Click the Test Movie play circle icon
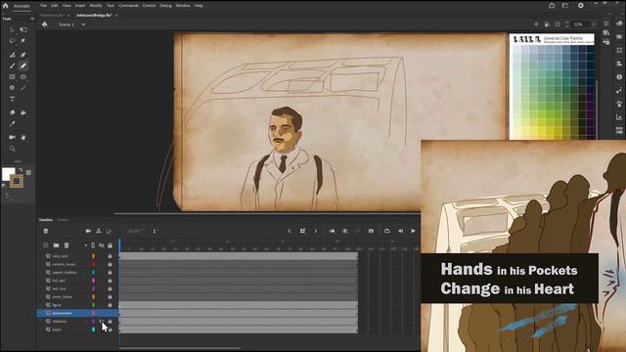This screenshot has height=352, width=626. tap(581, 6)
